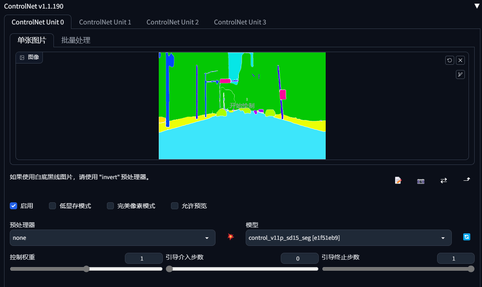
Task: Click the new canvas notepad icon
Action: [x=398, y=181]
